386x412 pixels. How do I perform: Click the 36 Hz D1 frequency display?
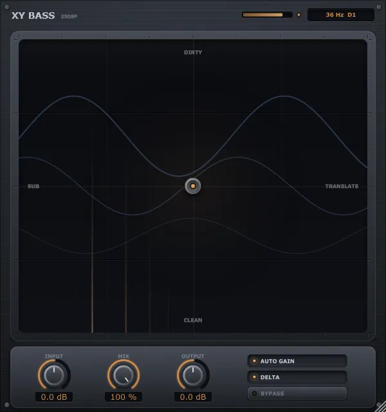pyautogui.click(x=341, y=15)
